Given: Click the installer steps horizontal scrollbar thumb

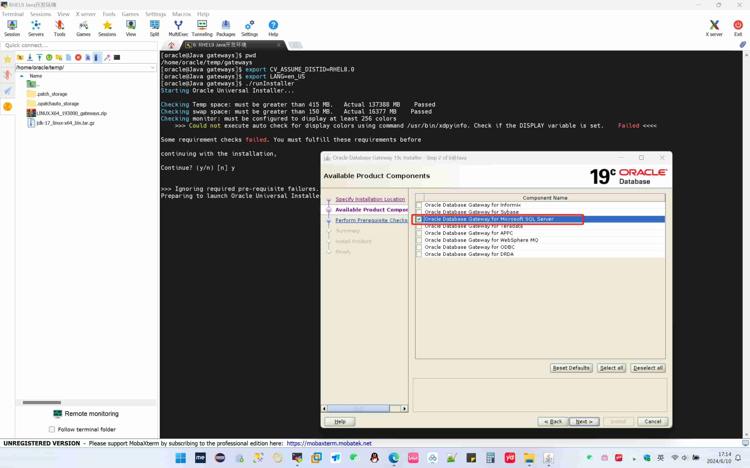Looking at the screenshot, I should coord(358,409).
